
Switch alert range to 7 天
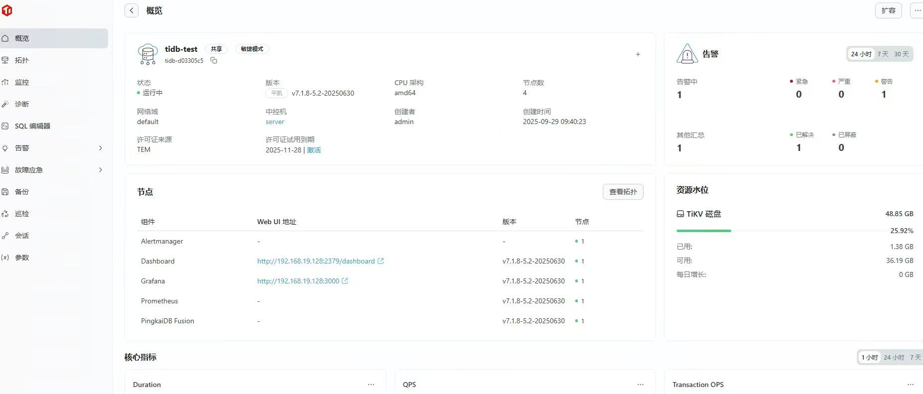tap(883, 54)
